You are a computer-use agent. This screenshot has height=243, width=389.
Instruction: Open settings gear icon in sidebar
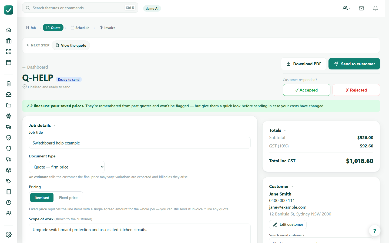click(x=9, y=234)
